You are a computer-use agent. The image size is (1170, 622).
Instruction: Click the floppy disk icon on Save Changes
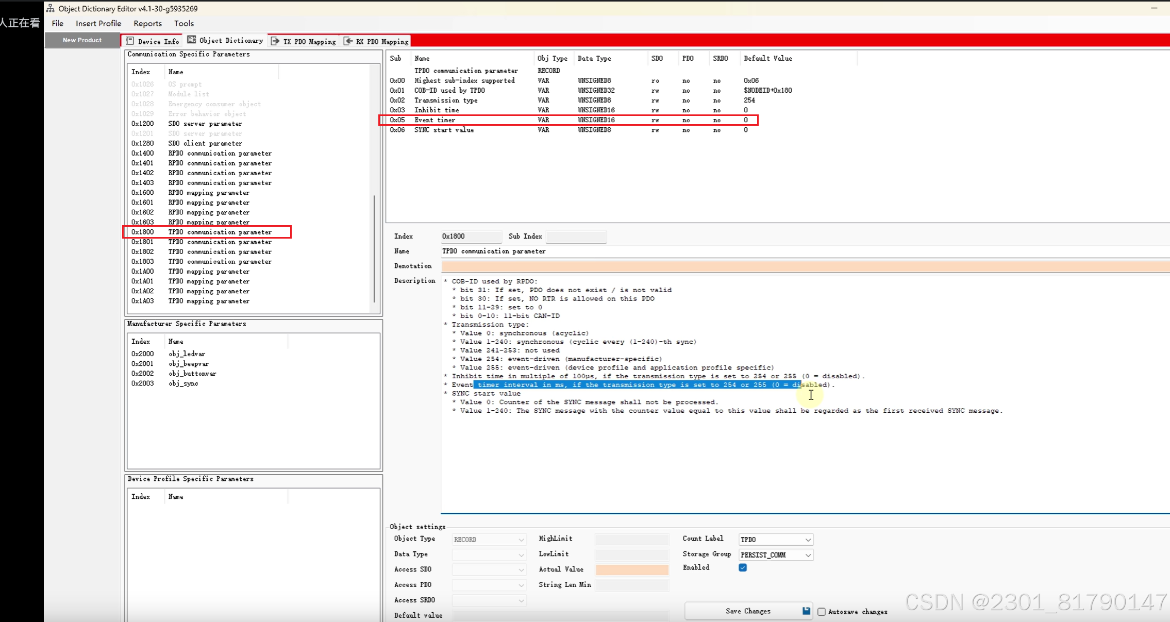806,611
